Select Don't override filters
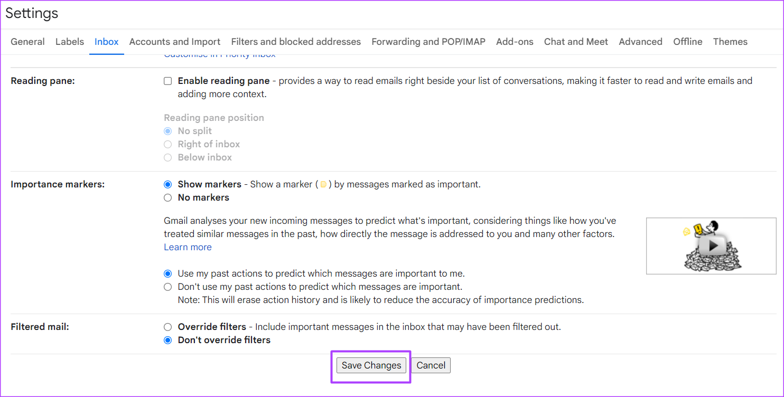 pos(168,341)
